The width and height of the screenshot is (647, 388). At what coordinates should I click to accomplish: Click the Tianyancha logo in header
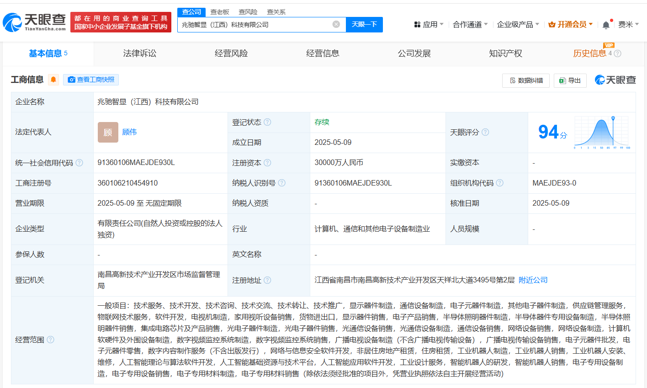tap(35, 22)
